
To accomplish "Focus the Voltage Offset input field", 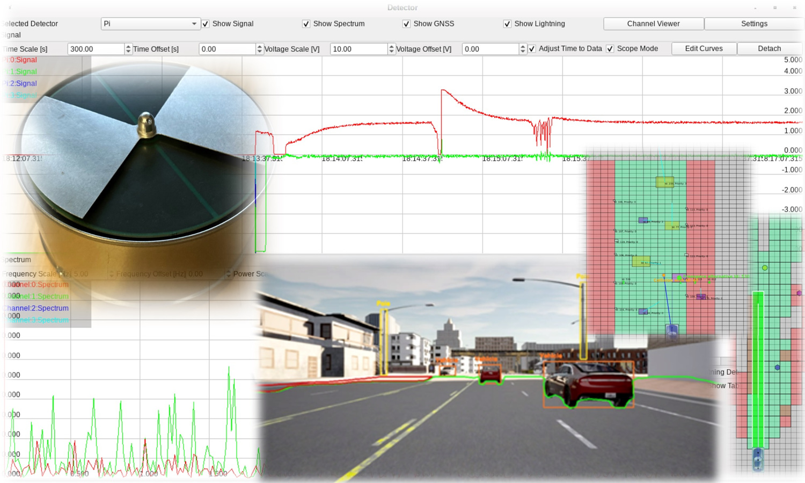I will 490,49.
